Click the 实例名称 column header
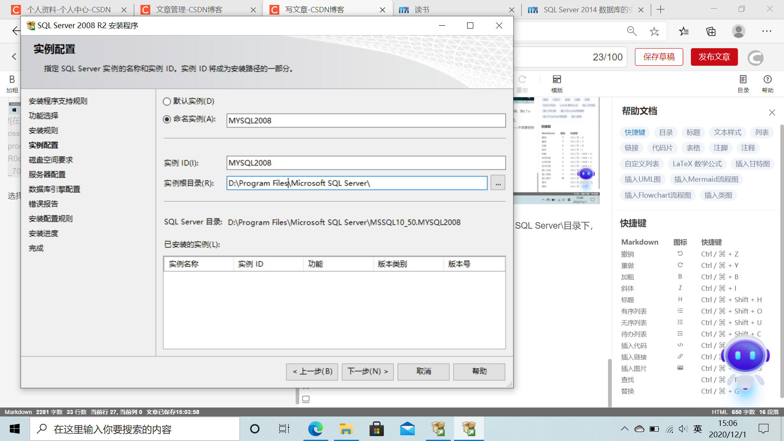This screenshot has height=441, width=784. click(x=199, y=264)
